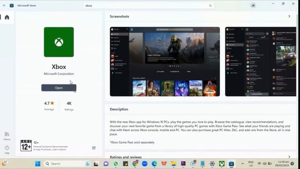The image size is (300, 169).
Task: Open Bing chat icon in taskbar search
Action: pos(88,164)
